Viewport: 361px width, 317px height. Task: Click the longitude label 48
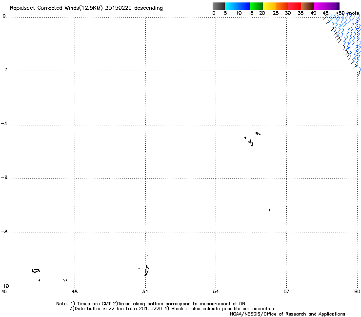(x=75, y=292)
